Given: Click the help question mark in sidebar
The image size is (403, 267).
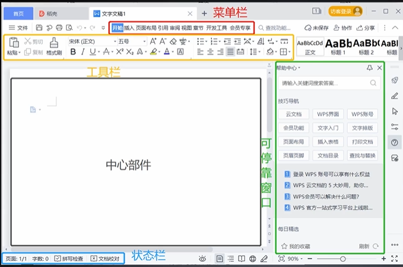Looking at the screenshot, I should (395, 142).
